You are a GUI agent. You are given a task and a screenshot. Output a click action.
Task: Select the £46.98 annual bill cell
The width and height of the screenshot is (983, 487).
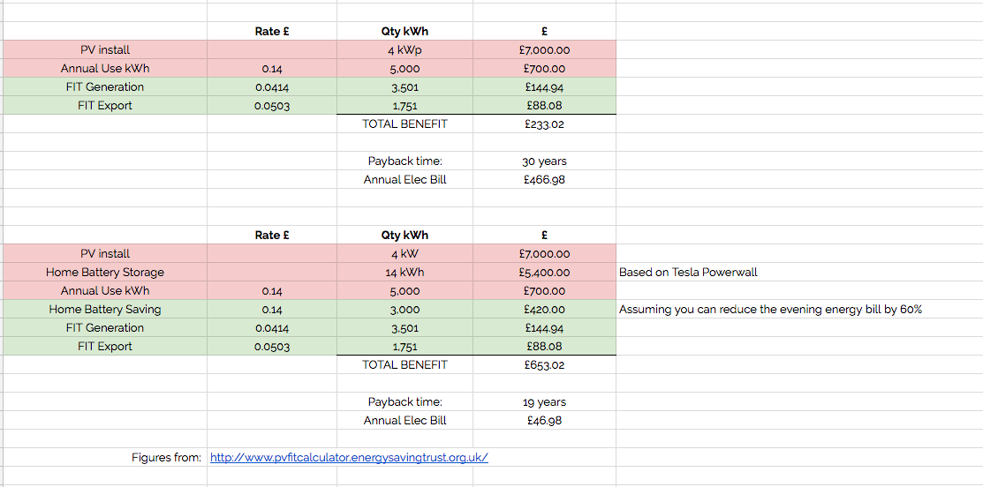click(544, 421)
